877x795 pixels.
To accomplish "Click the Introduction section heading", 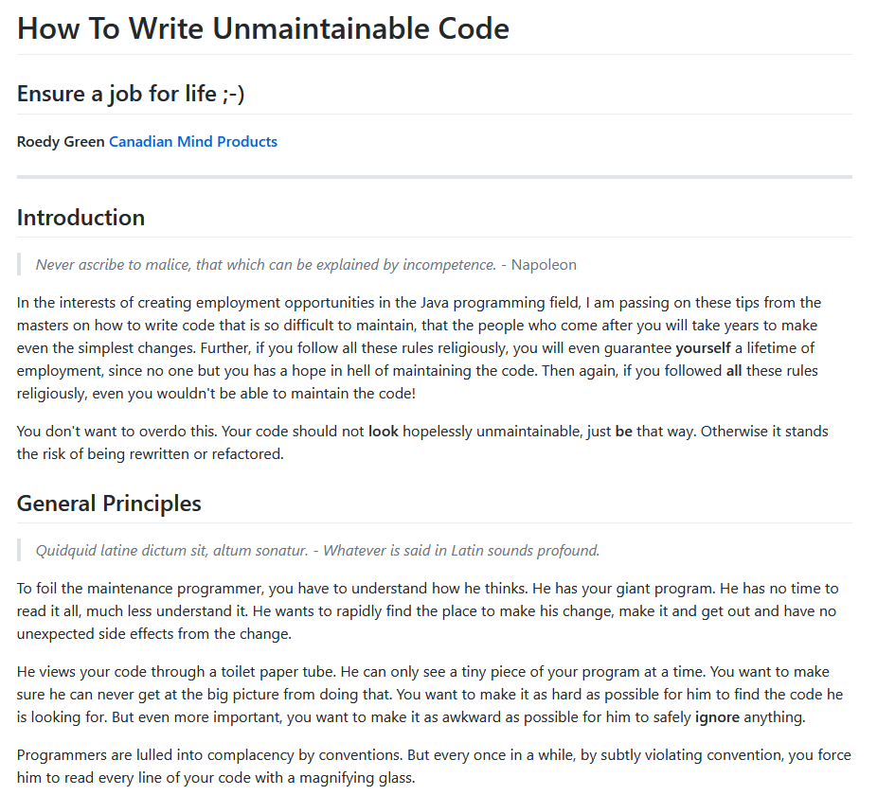I will [x=81, y=218].
